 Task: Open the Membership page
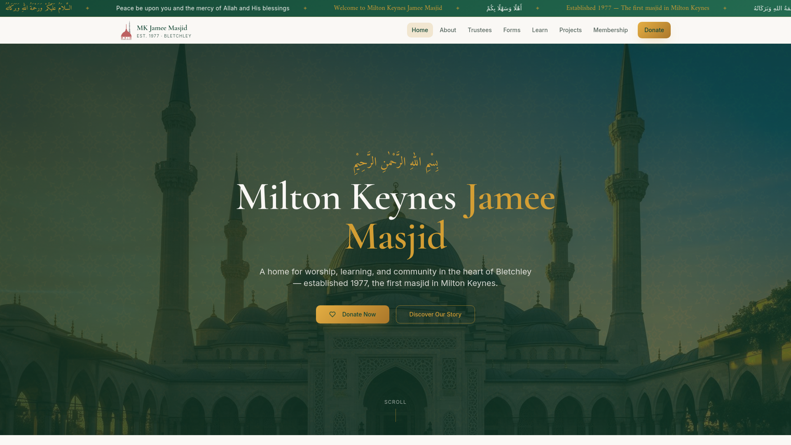click(611, 30)
